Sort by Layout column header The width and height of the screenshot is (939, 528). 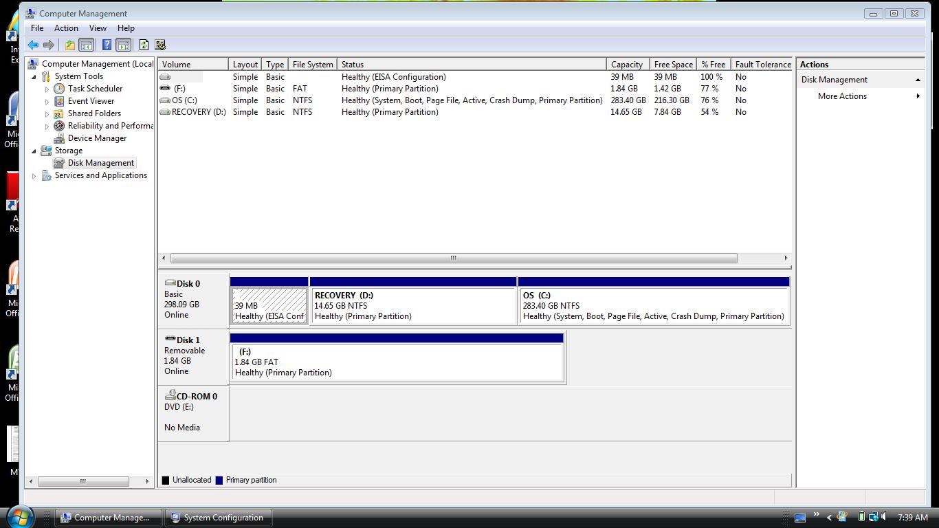245,64
